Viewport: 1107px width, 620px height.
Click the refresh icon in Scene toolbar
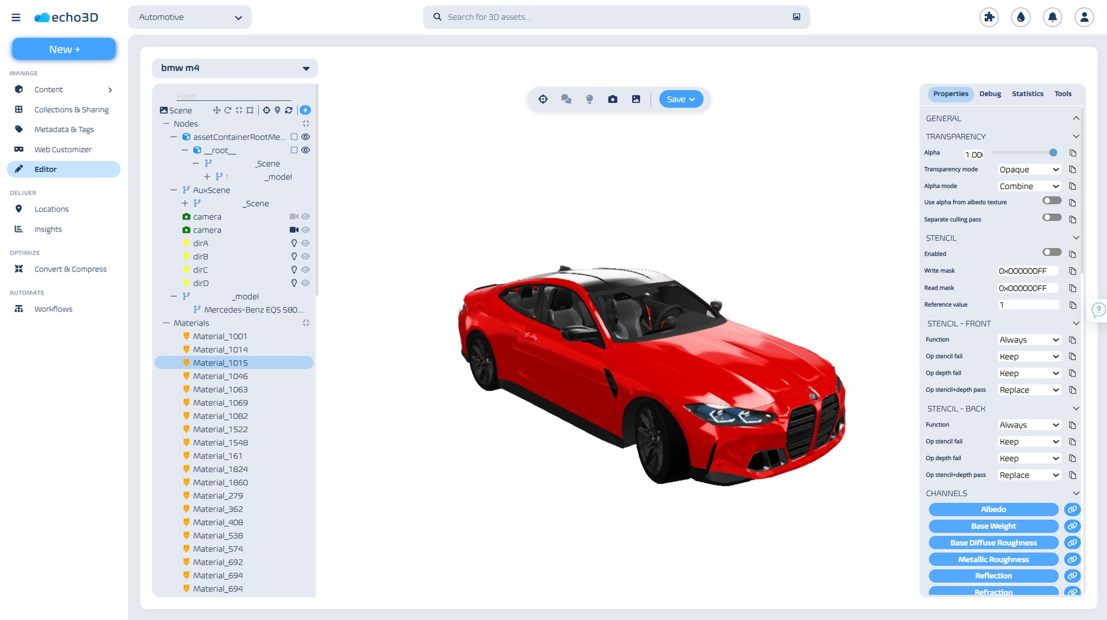(288, 110)
